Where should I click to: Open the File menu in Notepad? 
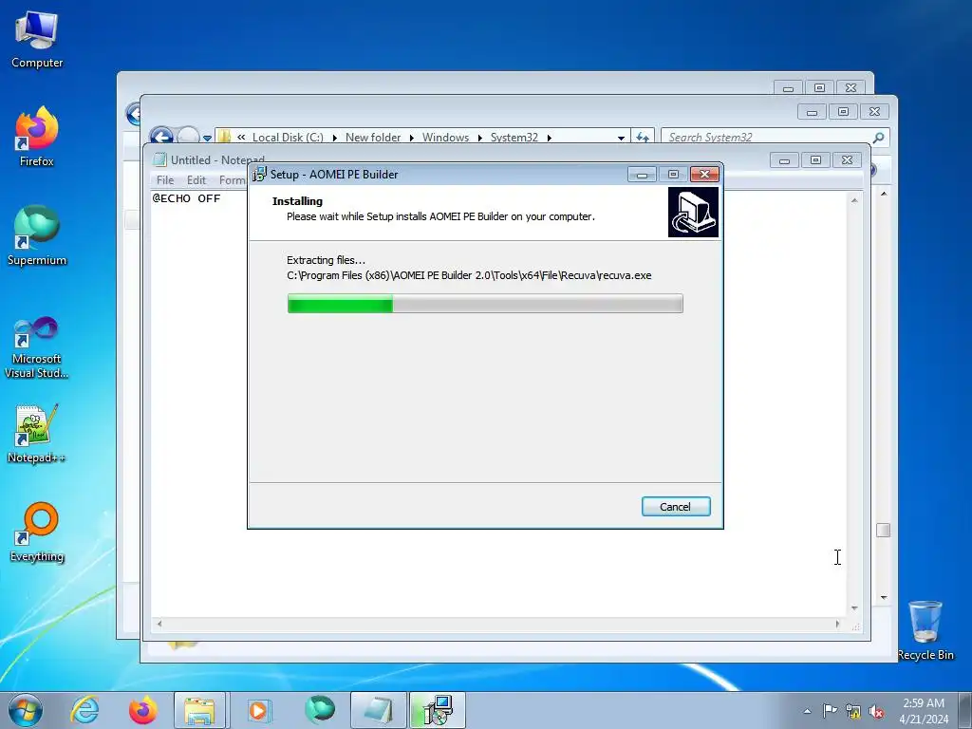pyautogui.click(x=165, y=179)
